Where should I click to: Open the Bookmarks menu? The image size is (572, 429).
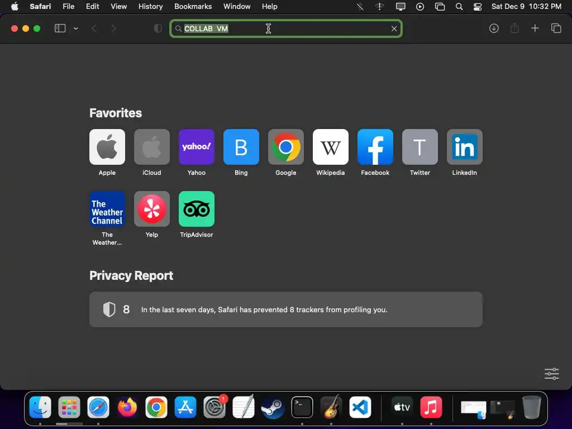click(x=193, y=6)
